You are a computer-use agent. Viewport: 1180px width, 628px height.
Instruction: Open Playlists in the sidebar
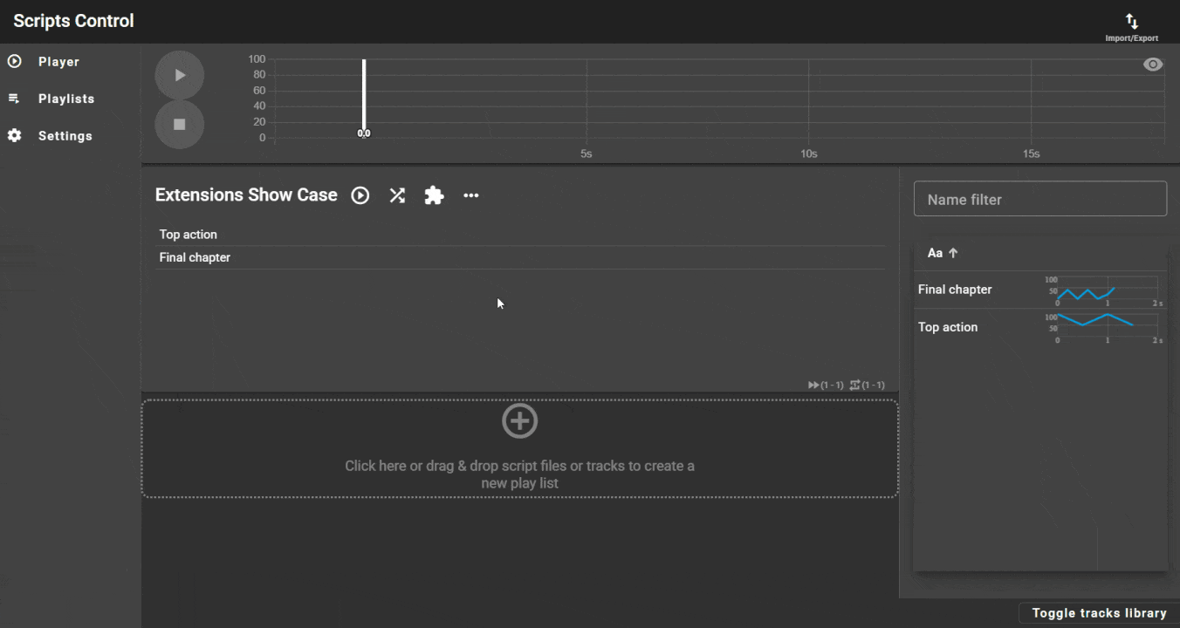[x=65, y=99]
